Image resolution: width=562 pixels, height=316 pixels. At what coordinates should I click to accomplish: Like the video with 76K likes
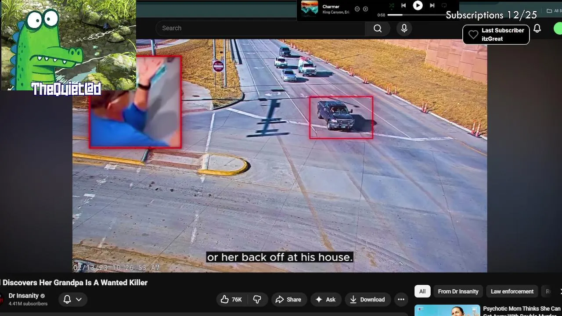[x=231, y=299]
